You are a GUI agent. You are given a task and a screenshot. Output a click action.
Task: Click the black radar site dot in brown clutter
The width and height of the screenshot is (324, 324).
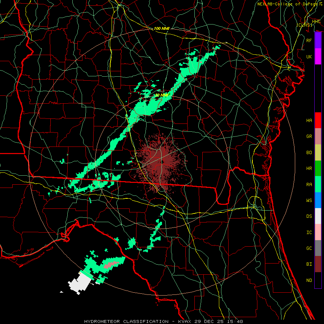click(163, 162)
